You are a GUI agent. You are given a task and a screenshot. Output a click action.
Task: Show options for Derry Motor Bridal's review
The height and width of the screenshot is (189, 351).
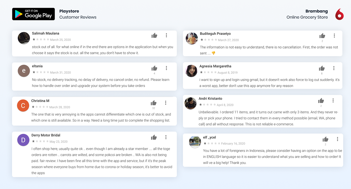point(166,137)
